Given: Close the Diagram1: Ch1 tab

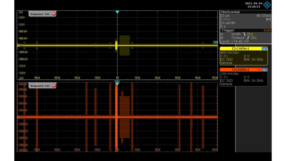Looking at the screenshot, I should [x=54, y=14].
